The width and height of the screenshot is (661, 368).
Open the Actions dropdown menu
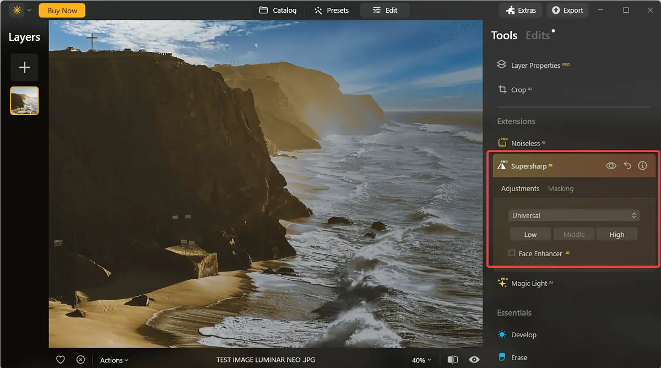(114, 360)
